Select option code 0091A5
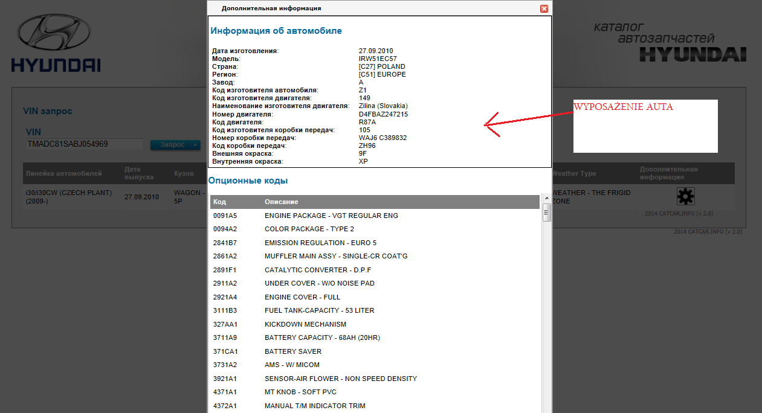This screenshot has width=762, height=413. click(x=225, y=216)
